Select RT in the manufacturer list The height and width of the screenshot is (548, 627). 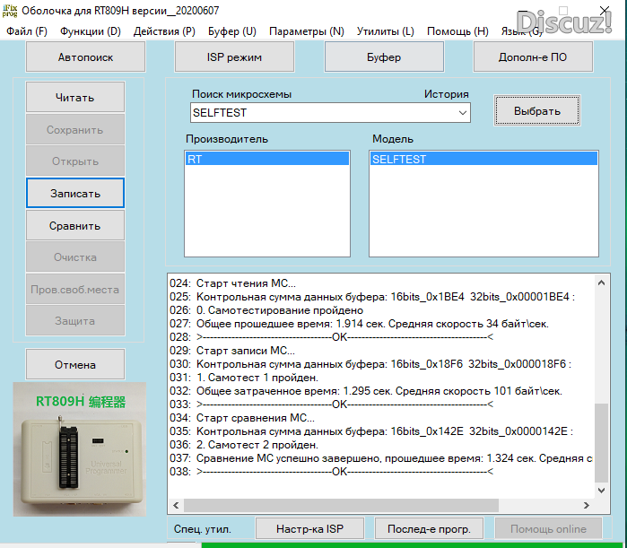tap(266, 159)
